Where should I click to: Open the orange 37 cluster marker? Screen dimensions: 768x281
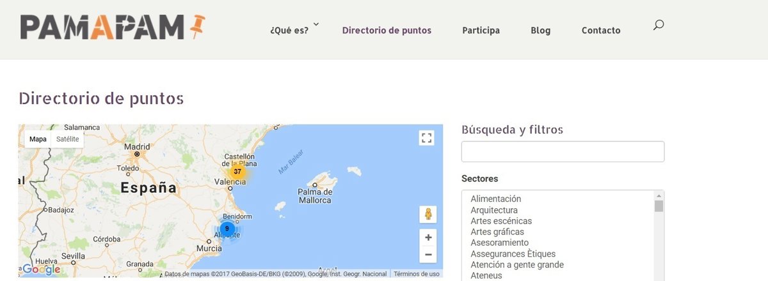click(237, 172)
